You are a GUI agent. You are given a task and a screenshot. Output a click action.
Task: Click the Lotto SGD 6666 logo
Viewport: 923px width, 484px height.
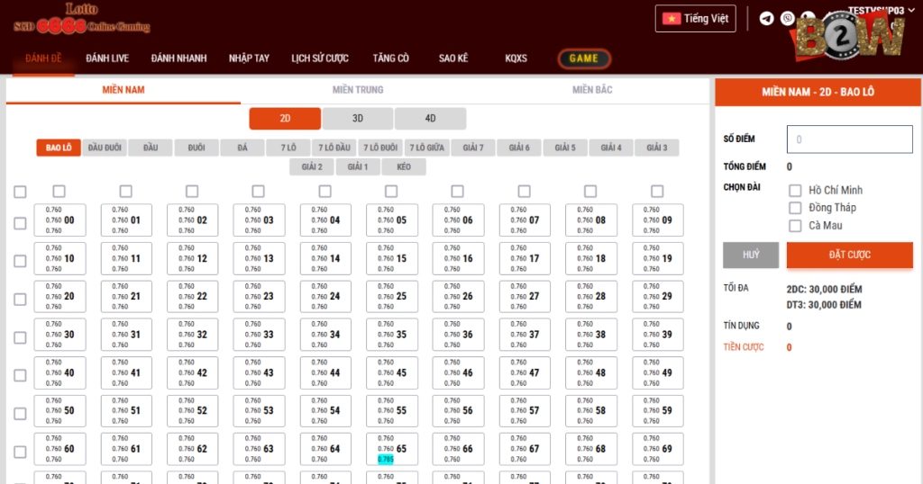tap(82, 19)
